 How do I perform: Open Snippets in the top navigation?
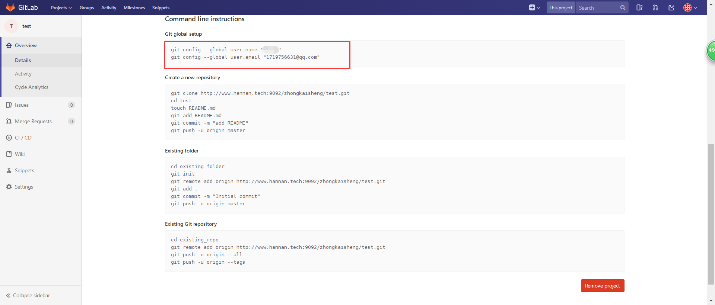(161, 8)
